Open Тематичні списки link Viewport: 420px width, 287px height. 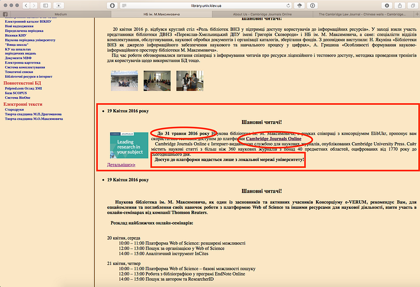19,72
